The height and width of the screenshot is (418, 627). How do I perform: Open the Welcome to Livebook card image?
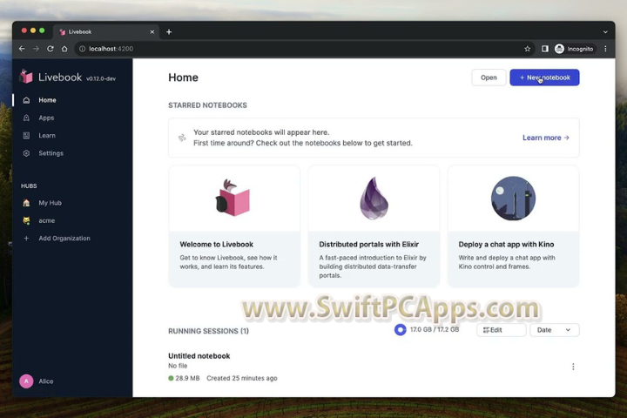click(234, 198)
